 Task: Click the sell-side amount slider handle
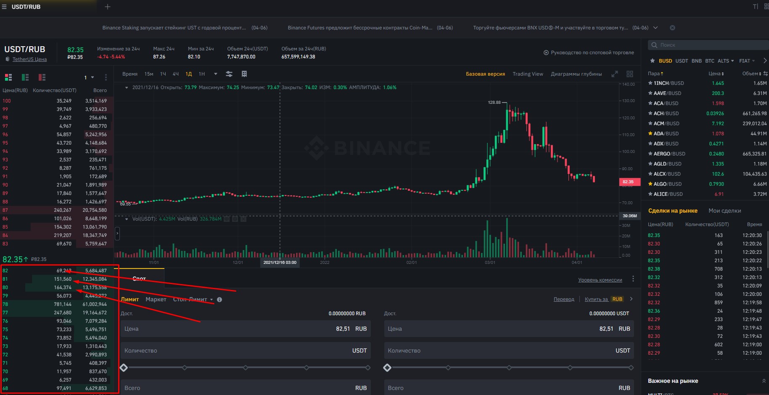387,368
